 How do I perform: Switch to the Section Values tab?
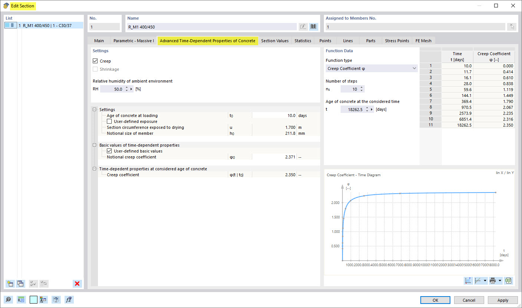(275, 41)
